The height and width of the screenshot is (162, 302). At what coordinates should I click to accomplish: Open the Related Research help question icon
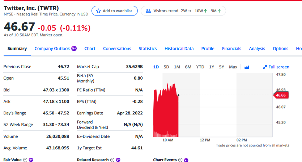[x=112, y=160]
